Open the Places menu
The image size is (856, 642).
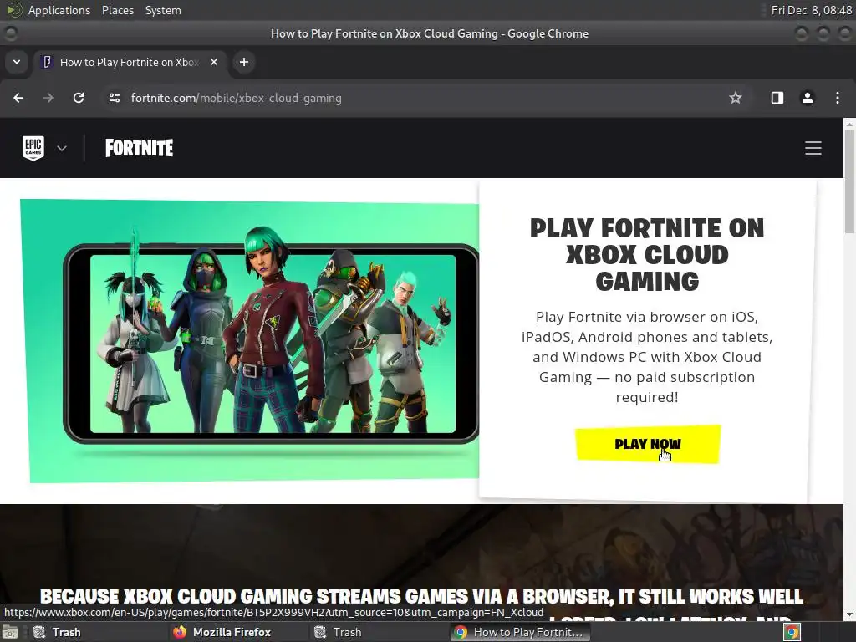coord(117,10)
